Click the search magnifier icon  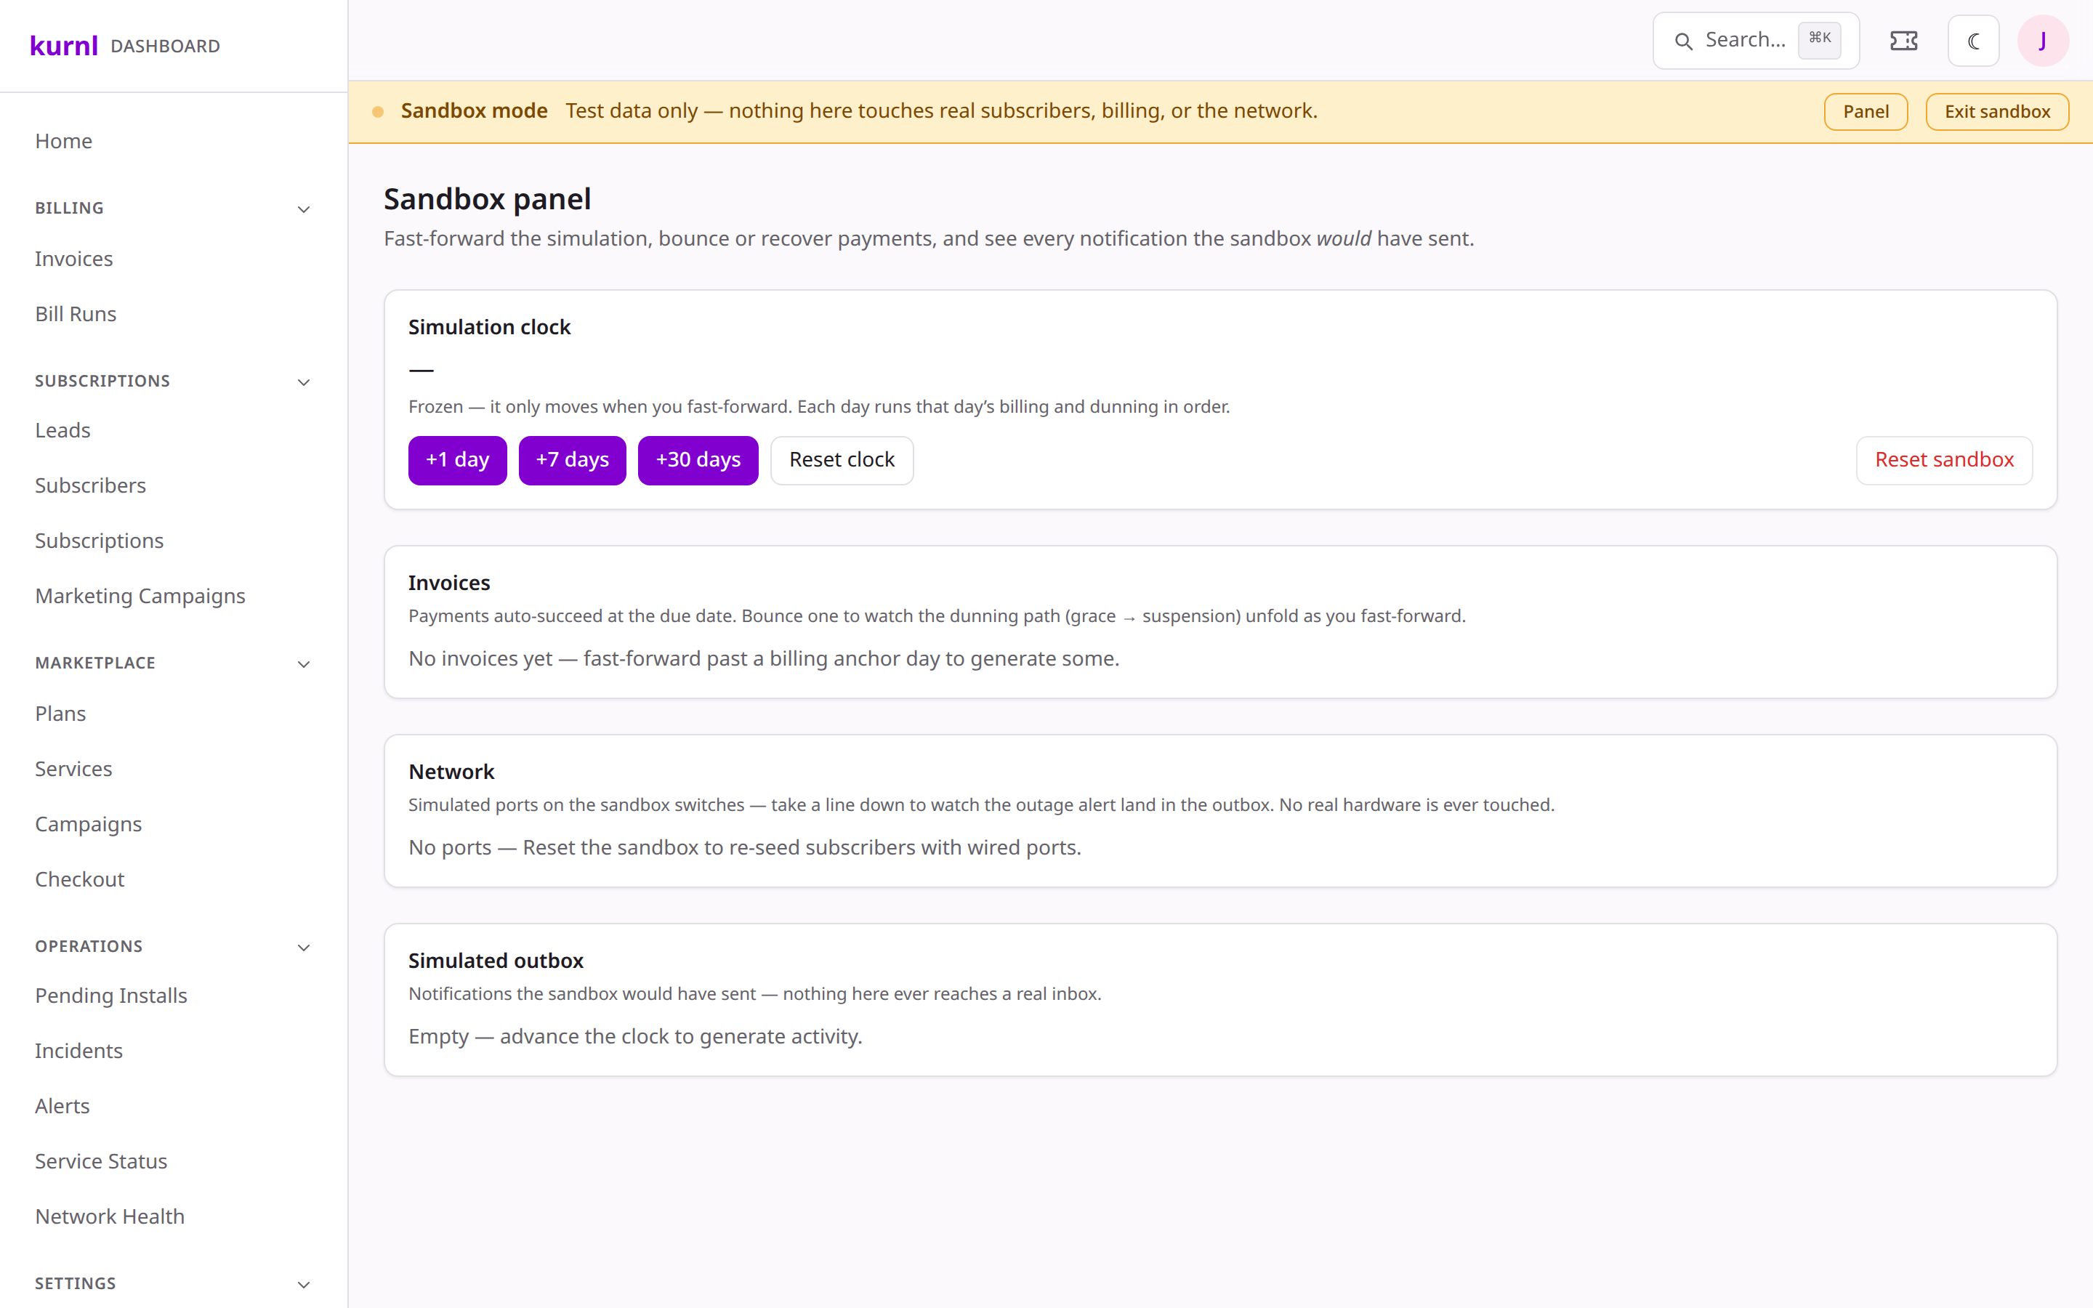1683,41
